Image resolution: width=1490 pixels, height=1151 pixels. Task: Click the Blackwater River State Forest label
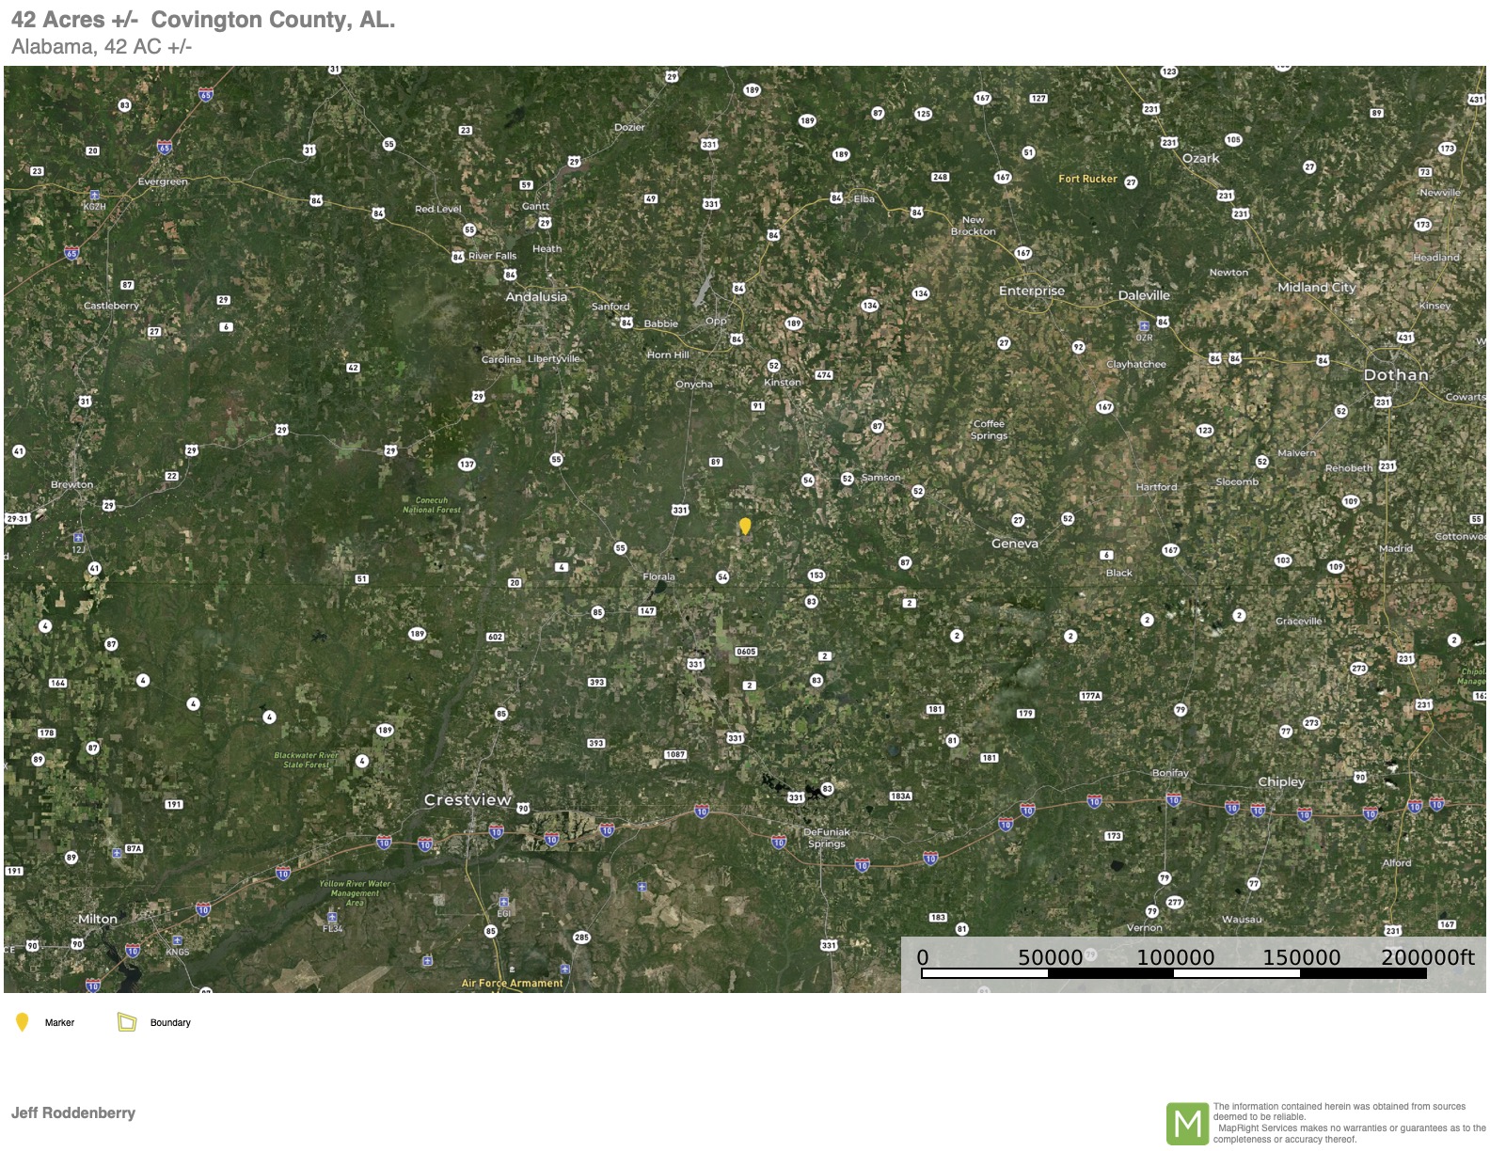306,760
